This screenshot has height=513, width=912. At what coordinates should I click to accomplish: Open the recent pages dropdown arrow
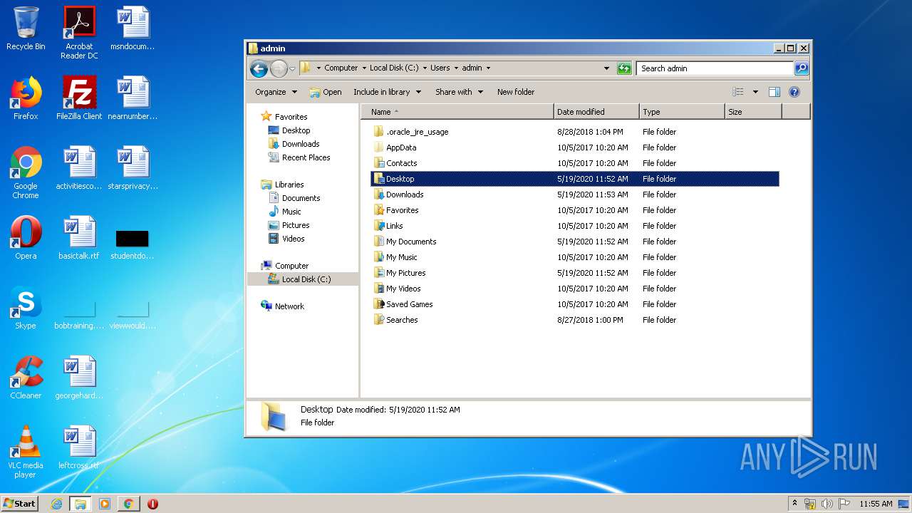pos(292,69)
